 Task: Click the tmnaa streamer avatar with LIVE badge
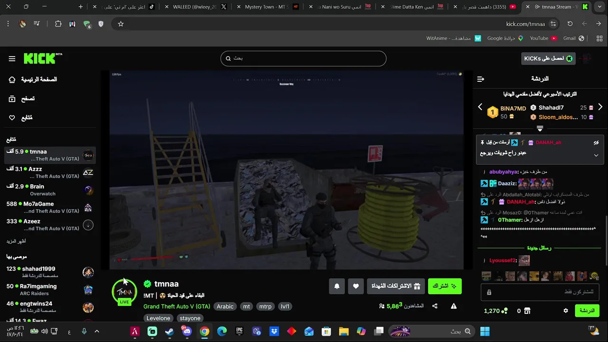[124, 291]
